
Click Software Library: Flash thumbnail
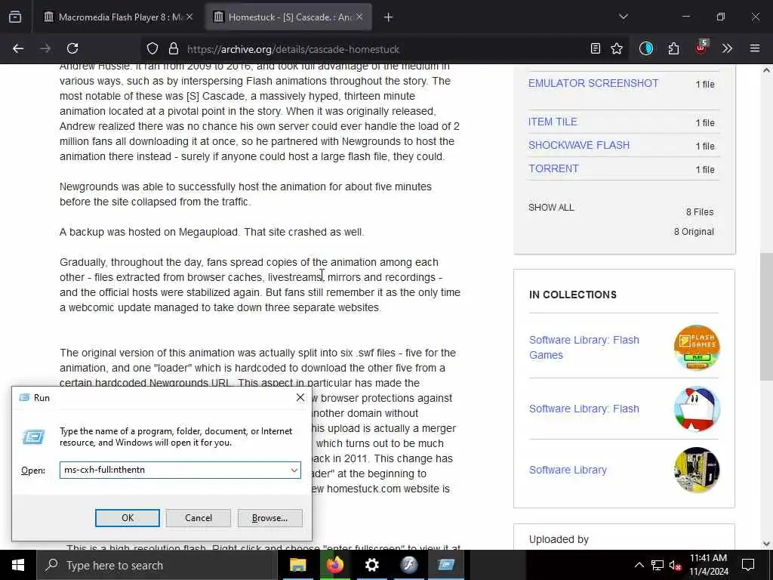697,409
